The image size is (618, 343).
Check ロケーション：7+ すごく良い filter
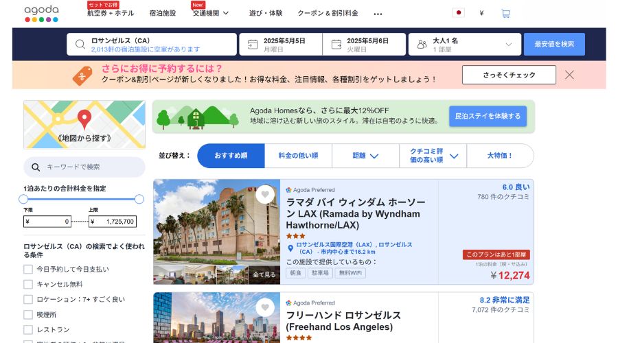(x=28, y=299)
